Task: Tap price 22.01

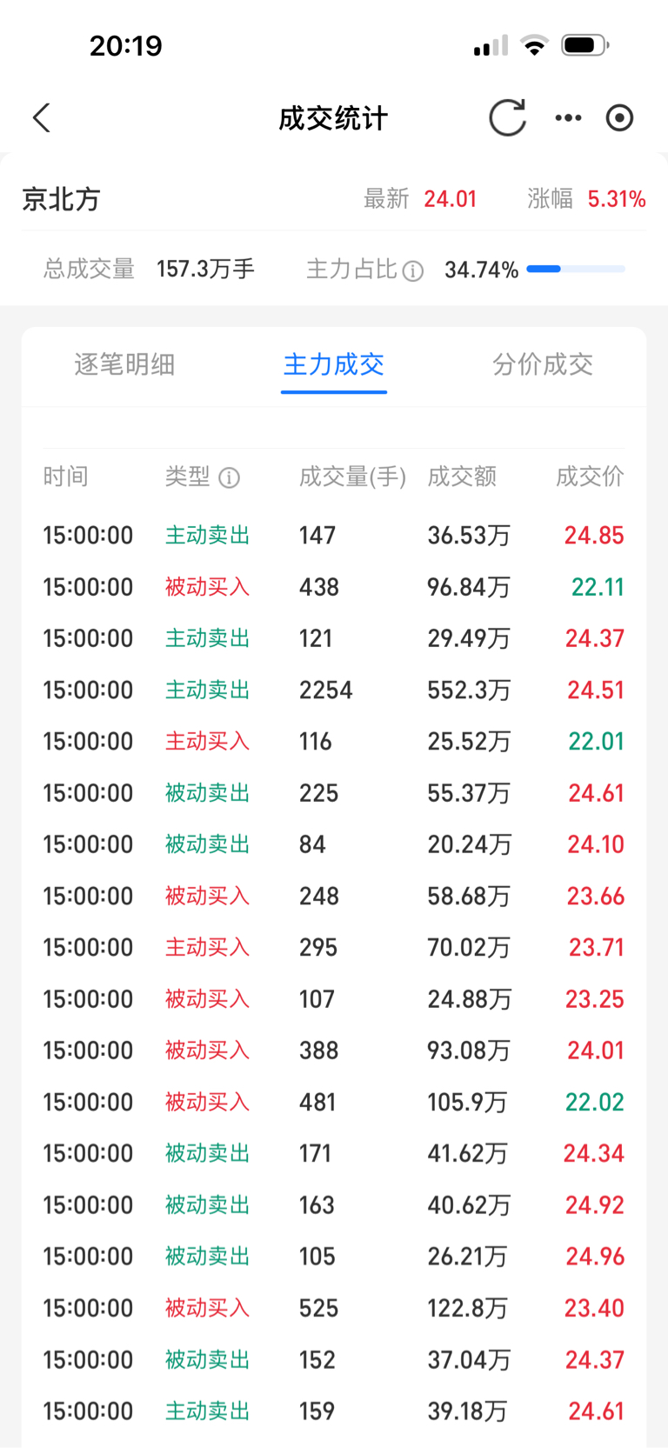Action: tap(596, 741)
